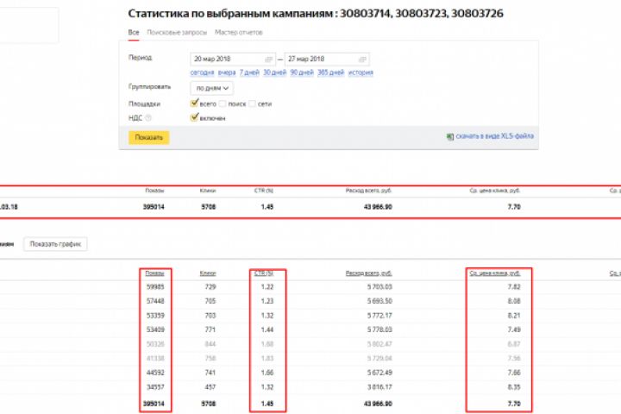Open the по дням grouping dropdown
Image resolution: width=621 pixels, height=414 pixels.
point(212,88)
